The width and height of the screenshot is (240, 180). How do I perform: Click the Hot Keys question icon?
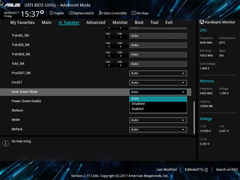pos(134,13)
